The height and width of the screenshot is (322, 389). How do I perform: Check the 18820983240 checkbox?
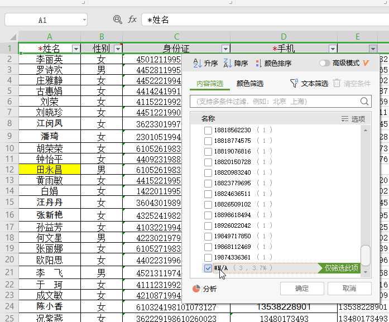pyautogui.click(x=208, y=172)
